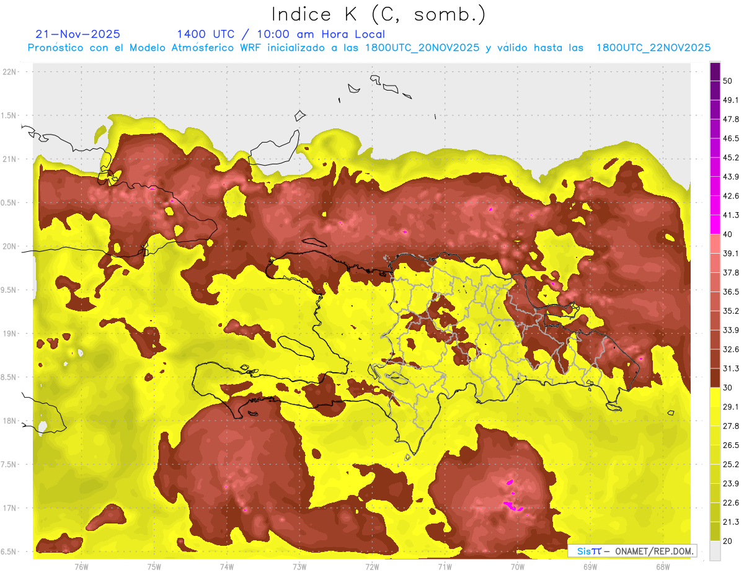Click the legend value '40'
This screenshot has height=575, width=744.
click(x=728, y=234)
